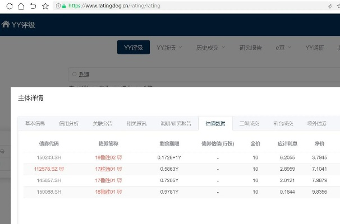Screen dimensions: 340x224
Task: Click icon beside 112578.SZ bond code
Action: tap(62, 169)
